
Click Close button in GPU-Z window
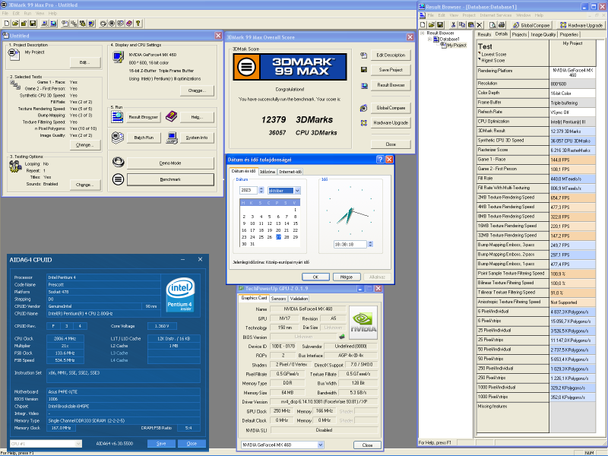(x=367, y=445)
